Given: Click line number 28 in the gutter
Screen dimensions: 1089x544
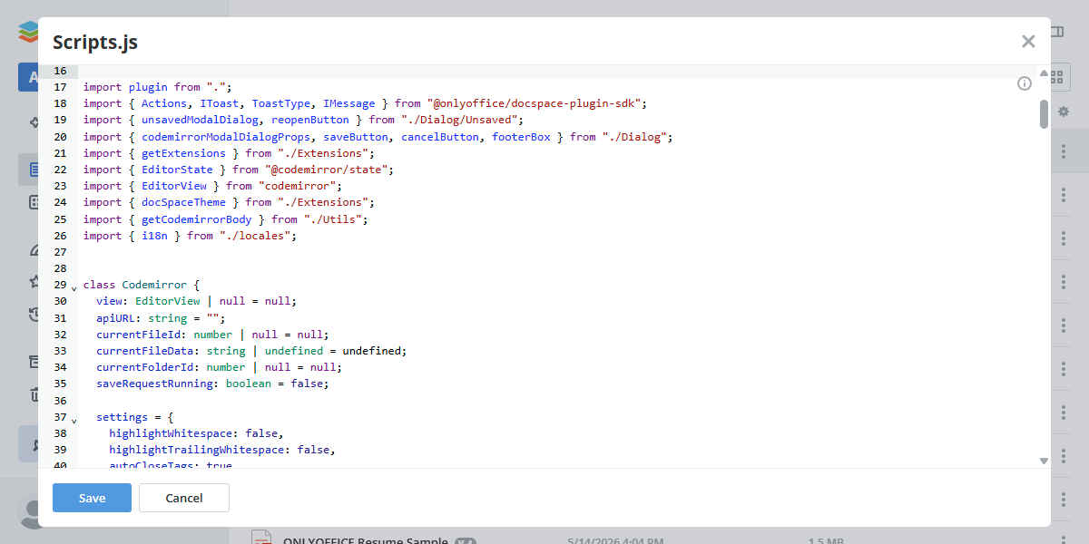Looking at the screenshot, I should tap(60, 268).
